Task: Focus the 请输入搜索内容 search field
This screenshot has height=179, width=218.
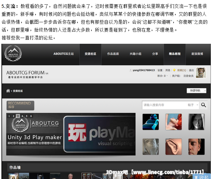Action: (164, 105)
